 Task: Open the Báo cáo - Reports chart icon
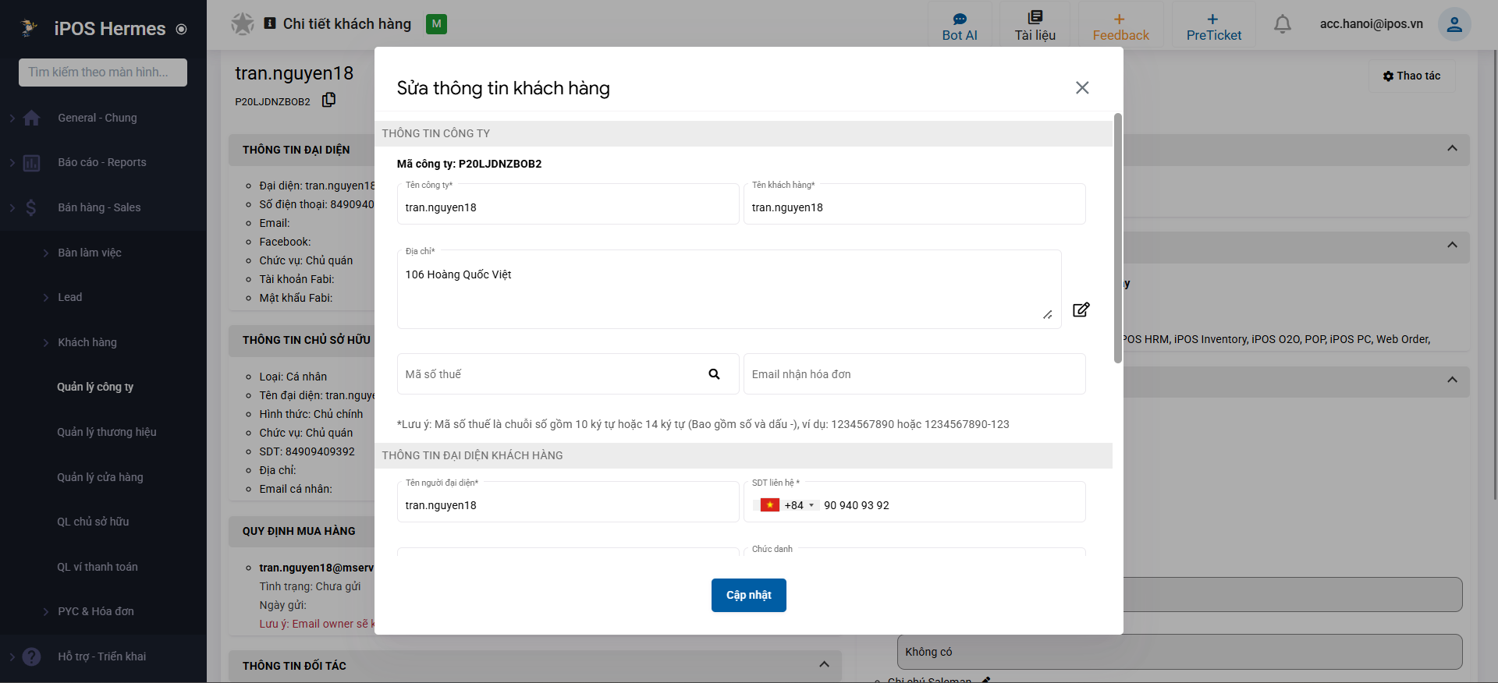[x=31, y=163]
